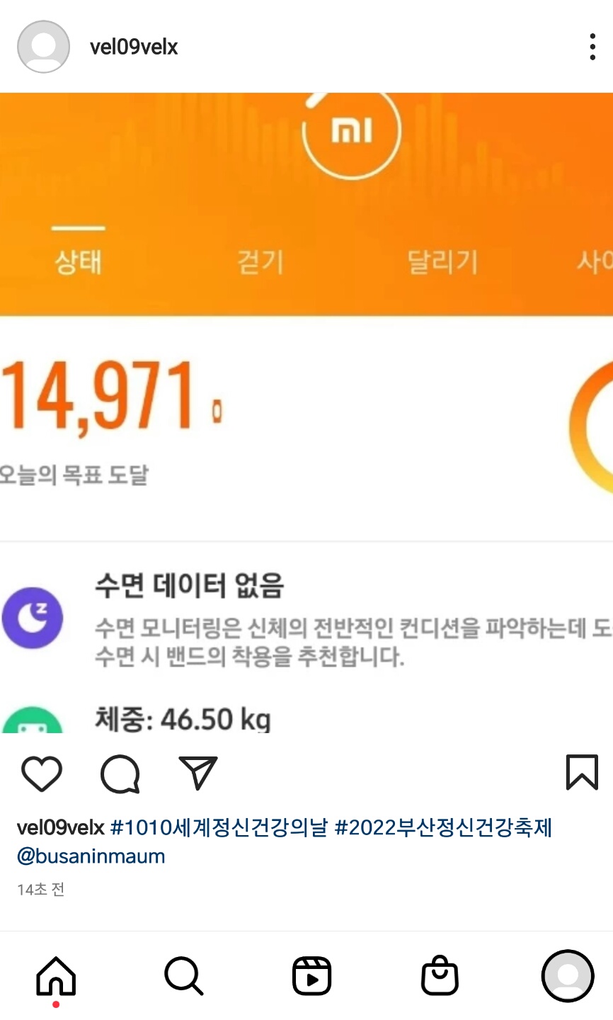
Task: Open hashtag #1010세계정신건강의날
Action: [219, 827]
